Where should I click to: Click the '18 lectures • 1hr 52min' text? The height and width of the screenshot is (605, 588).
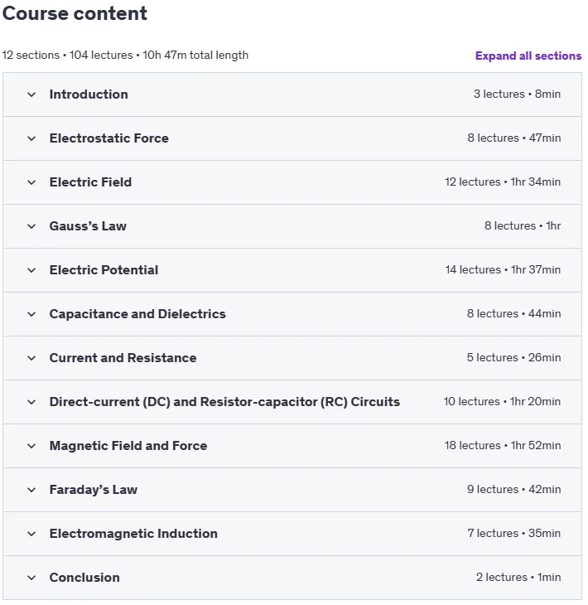pos(503,446)
